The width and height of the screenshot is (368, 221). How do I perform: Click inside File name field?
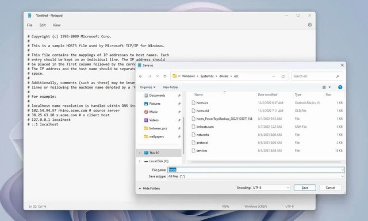[256, 170]
